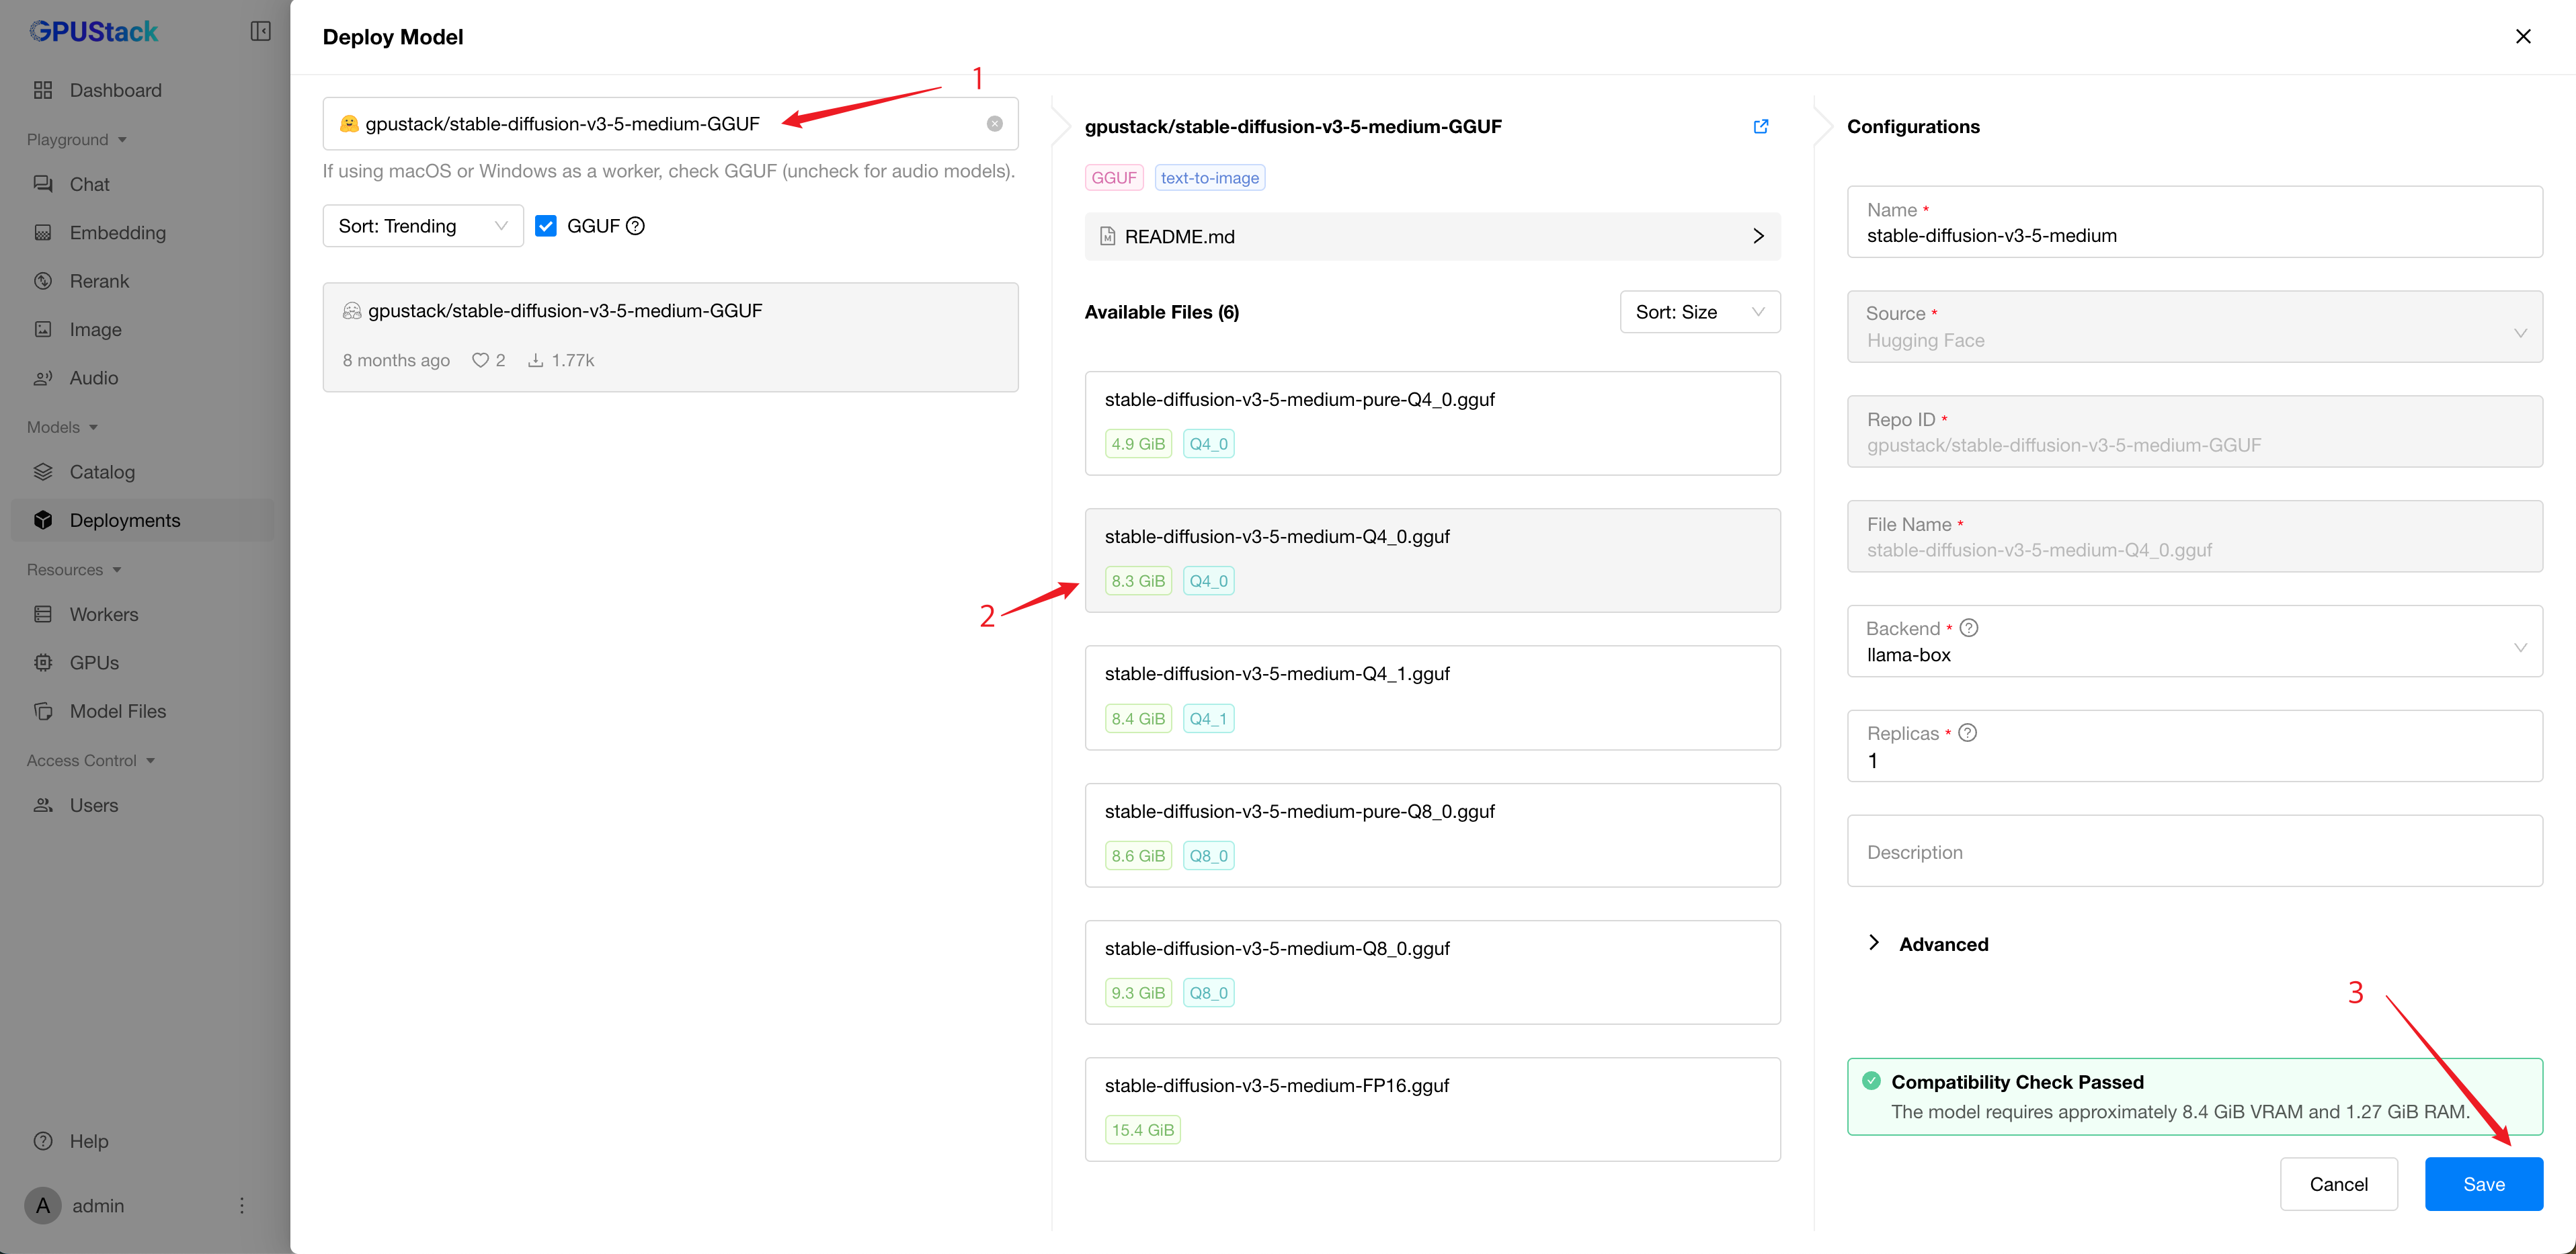Open the Backend llama-box dropdown
This screenshot has width=2576, height=1254.
pyautogui.click(x=2194, y=641)
